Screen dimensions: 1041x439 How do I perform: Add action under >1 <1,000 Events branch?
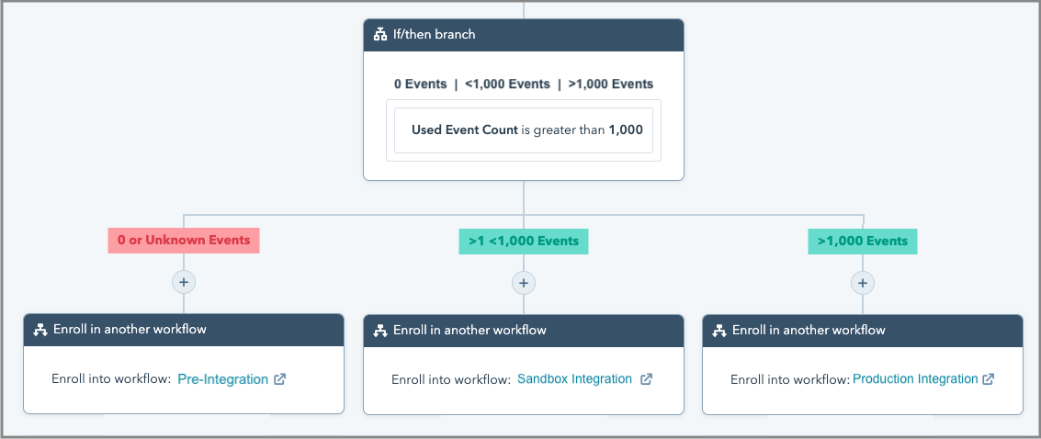point(523,283)
